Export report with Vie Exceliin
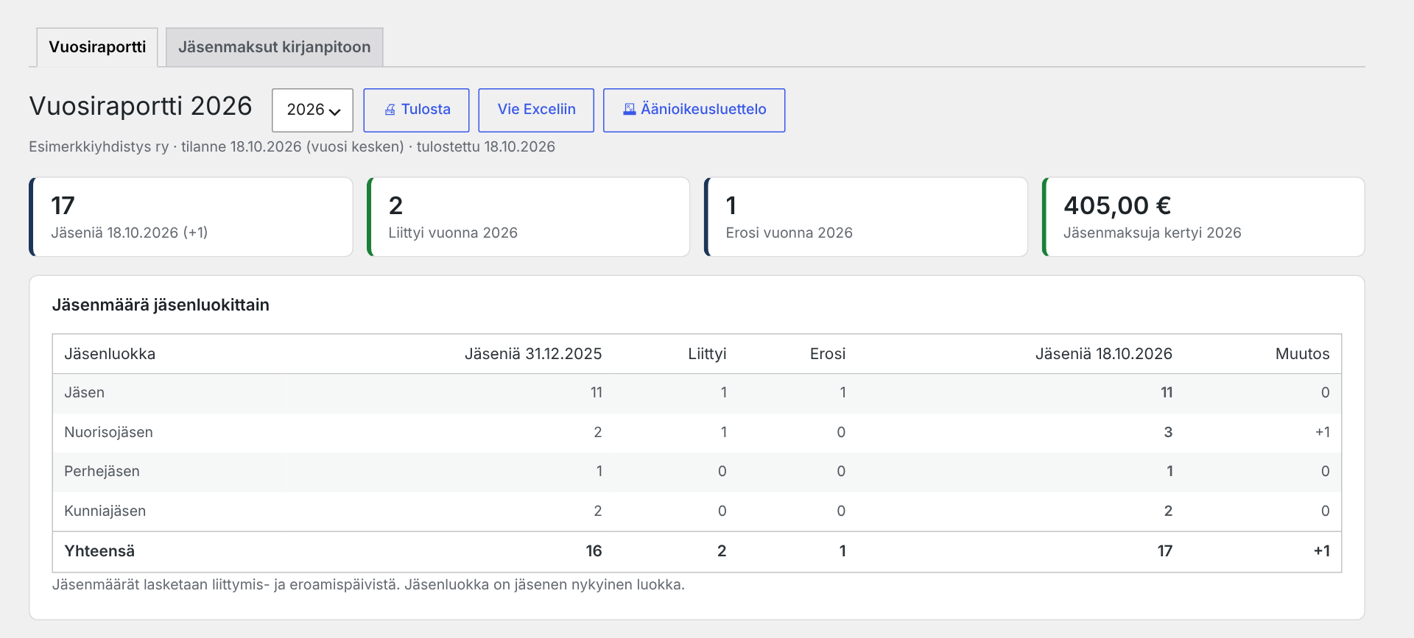This screenshot has width=1414, height=638. coord(536,110)
